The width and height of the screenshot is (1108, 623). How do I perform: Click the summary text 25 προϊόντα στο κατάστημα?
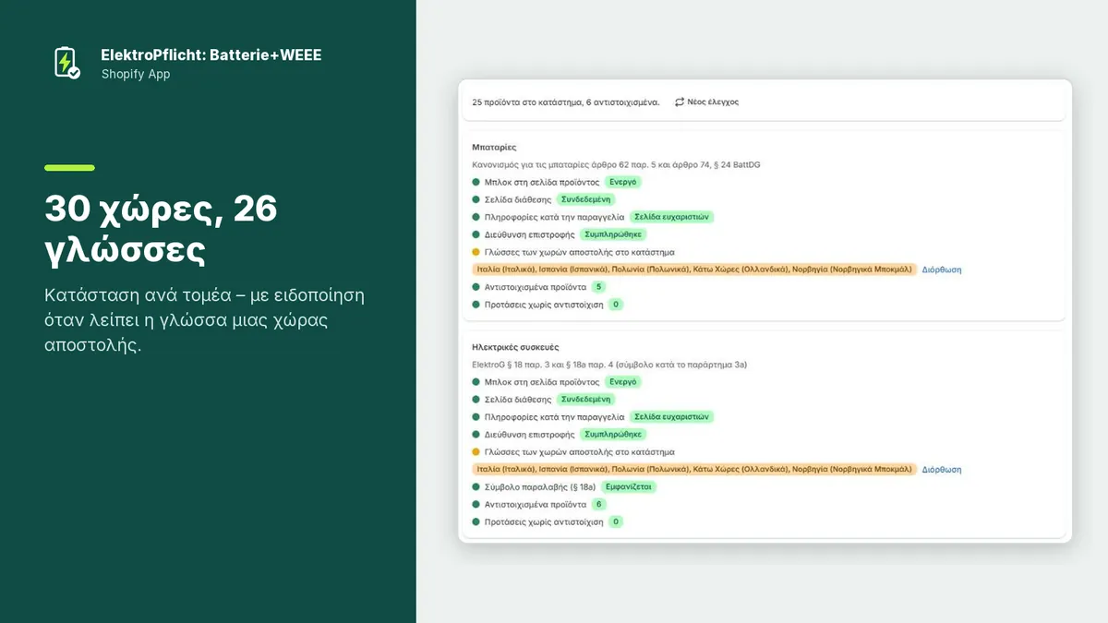tap(566, 102)
